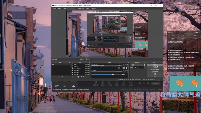Open the 帮助(H) menu
Viewport: 201px width, 113px height.
tap(94, 8)
